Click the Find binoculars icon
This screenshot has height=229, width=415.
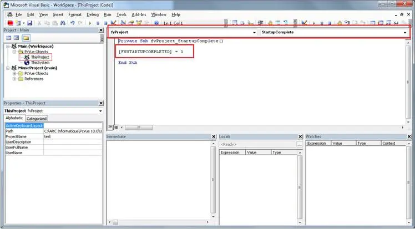63,23
